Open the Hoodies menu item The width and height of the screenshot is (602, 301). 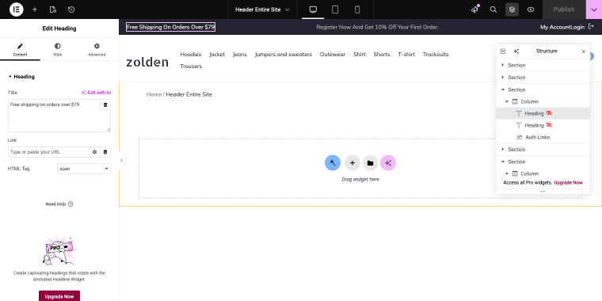click(190, 55)
